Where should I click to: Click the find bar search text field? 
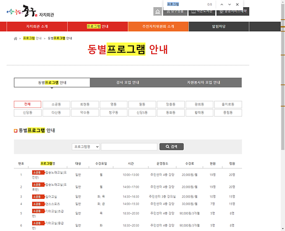click(x=185, y=4)
